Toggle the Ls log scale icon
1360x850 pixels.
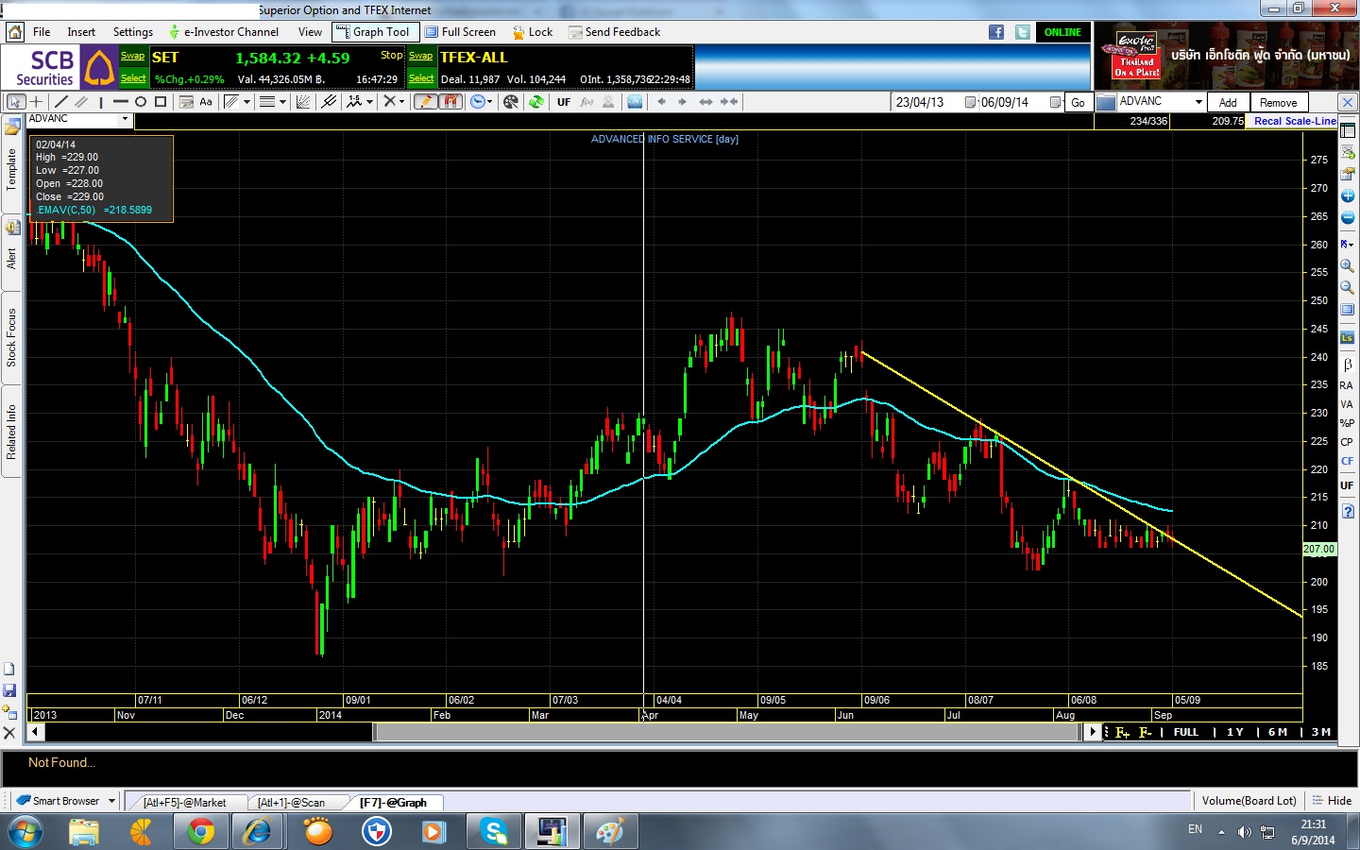click(x=1348, y=337)
